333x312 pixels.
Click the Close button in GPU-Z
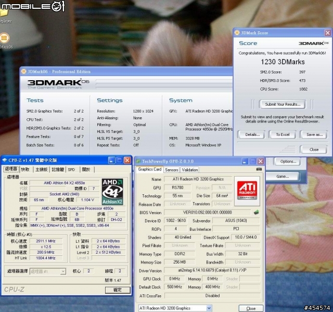[x=251, y=308]
